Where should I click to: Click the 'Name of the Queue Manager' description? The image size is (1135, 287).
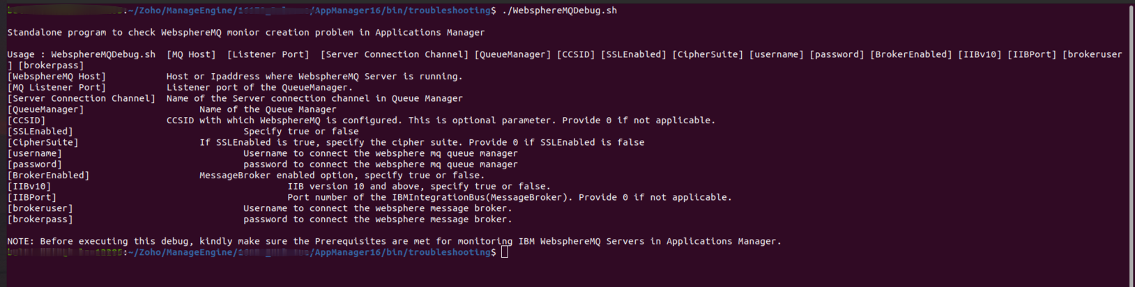click(x=268, y=109)
